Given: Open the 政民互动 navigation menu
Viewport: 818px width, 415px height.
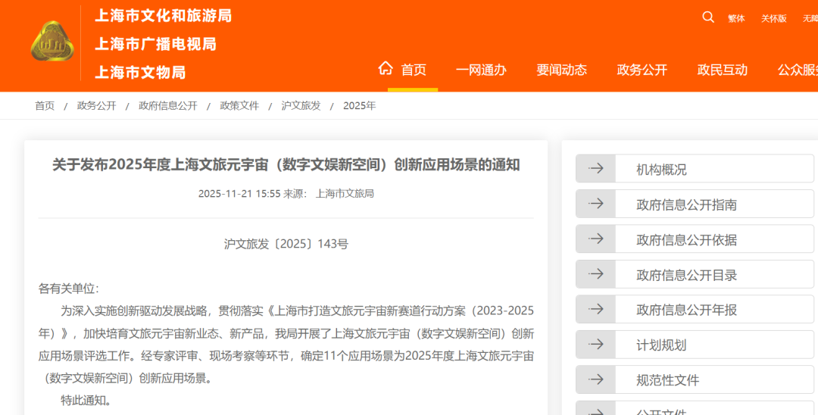Looking at the screenshot, I should pyautogui.click(x=722, y=70).
